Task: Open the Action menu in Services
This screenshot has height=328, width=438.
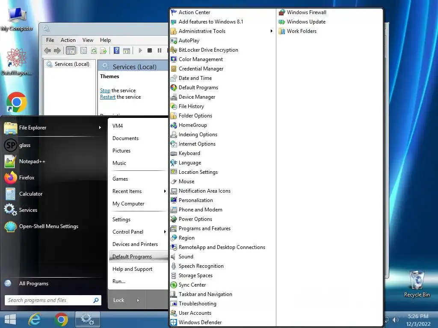Action: (68, 40)
